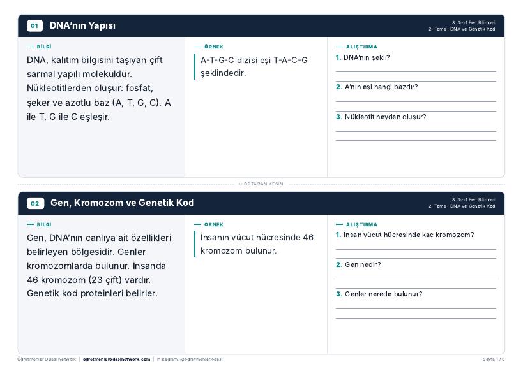Click the 8. Sınıf Fen Bilimleri text in the top header

[474, 23]
